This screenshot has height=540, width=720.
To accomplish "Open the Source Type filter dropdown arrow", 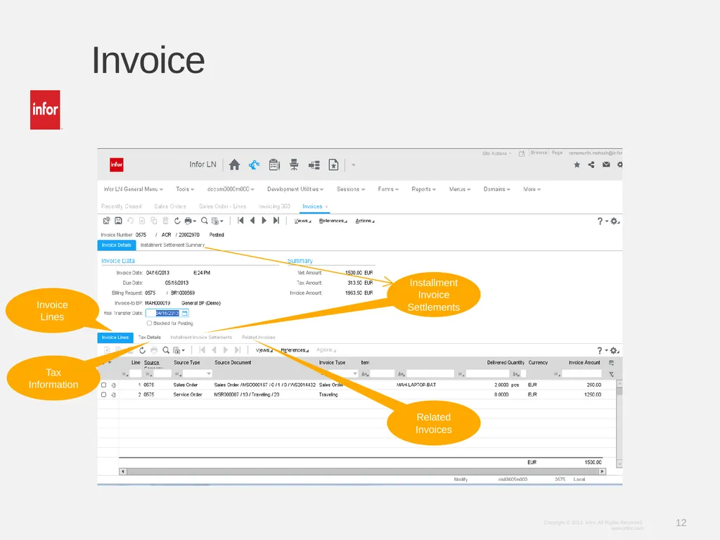I will point(209,374).
